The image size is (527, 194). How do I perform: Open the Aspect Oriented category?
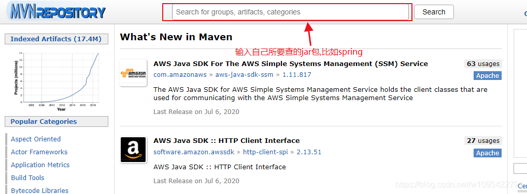click(36, 139)
